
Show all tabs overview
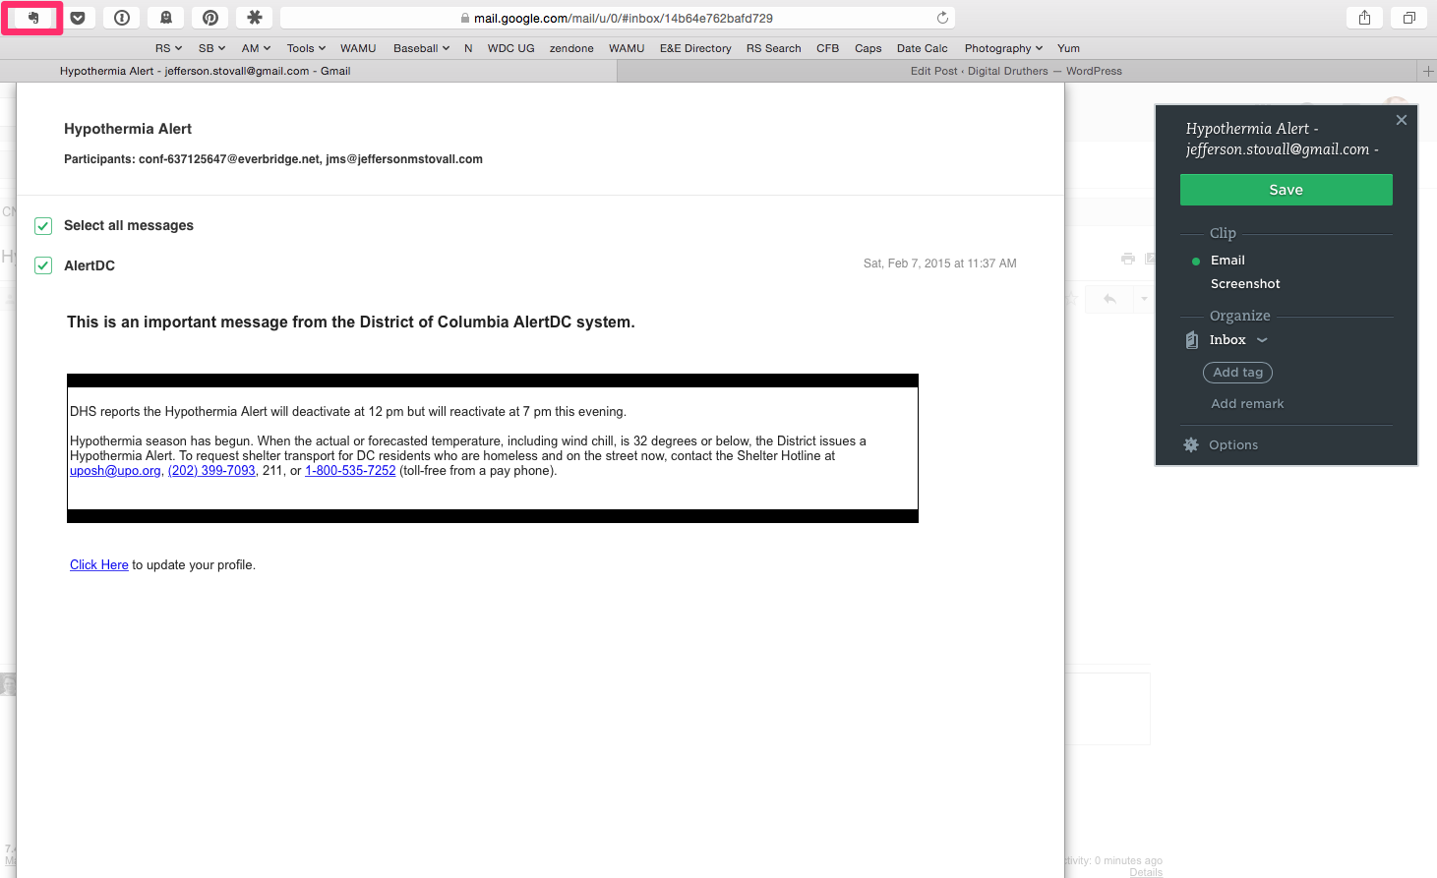point(1408,18)
